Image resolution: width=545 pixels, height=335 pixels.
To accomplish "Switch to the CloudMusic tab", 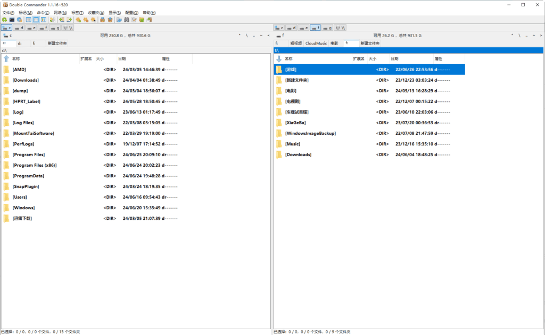I will (316, 43).
